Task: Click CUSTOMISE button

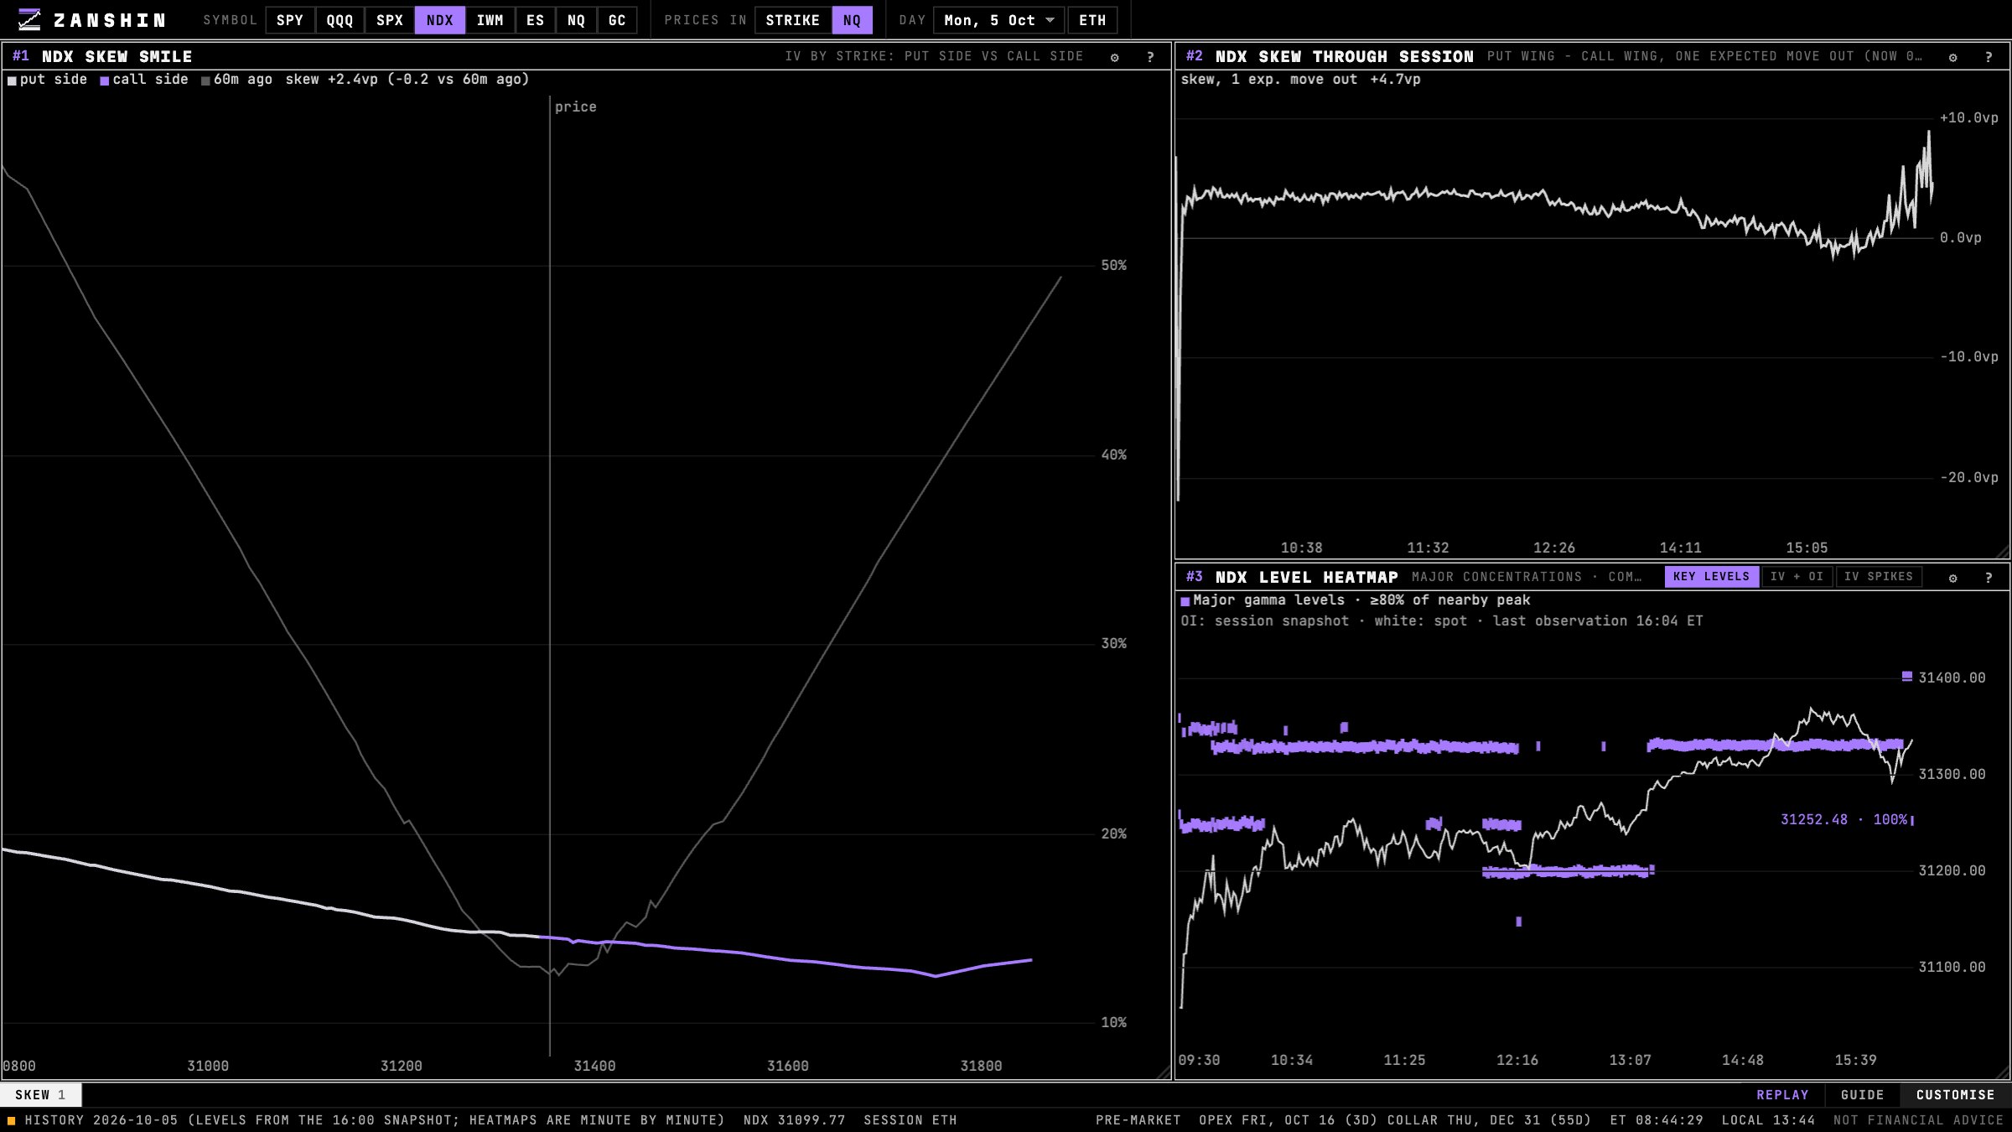Action: click(1955, 1095)
